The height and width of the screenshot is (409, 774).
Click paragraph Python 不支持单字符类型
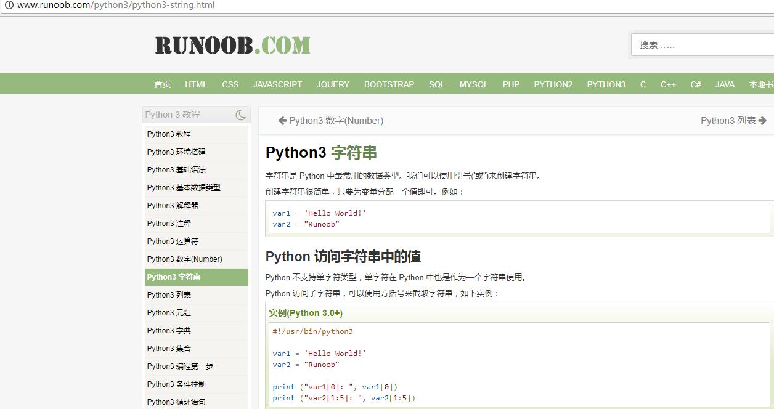(x=397, y=277)
